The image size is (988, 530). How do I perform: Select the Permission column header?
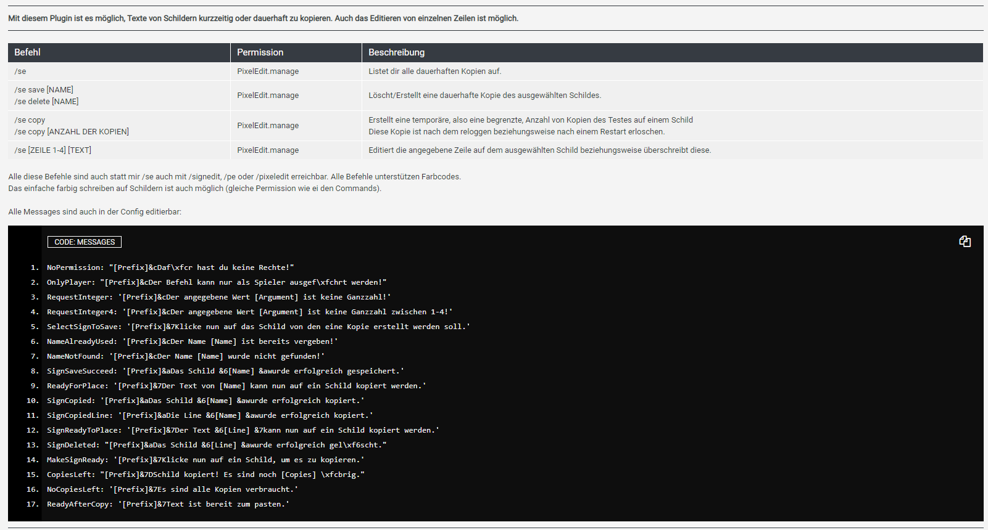296,52
